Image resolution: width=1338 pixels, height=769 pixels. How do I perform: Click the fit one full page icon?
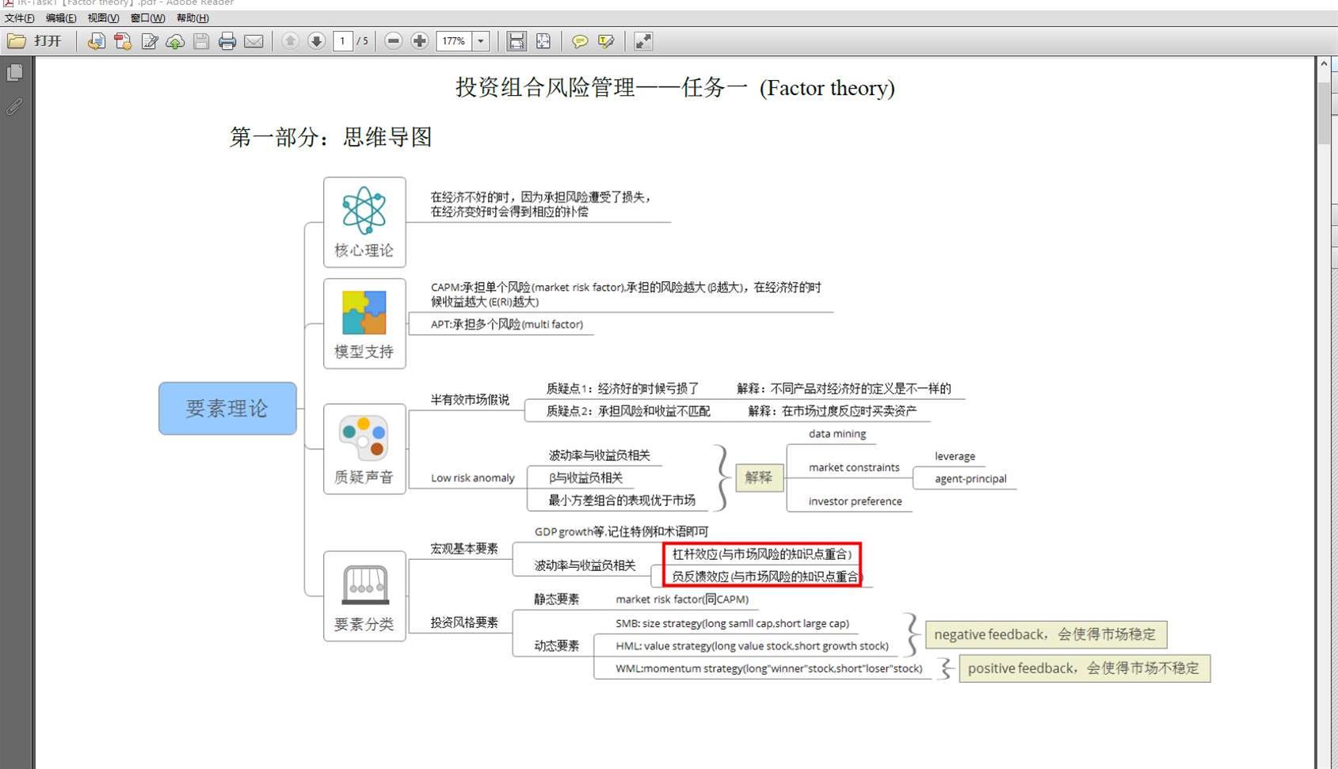pos(543,41)
